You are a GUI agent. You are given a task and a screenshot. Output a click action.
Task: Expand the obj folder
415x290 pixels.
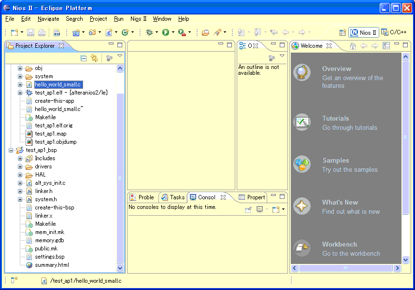[20, 68]
